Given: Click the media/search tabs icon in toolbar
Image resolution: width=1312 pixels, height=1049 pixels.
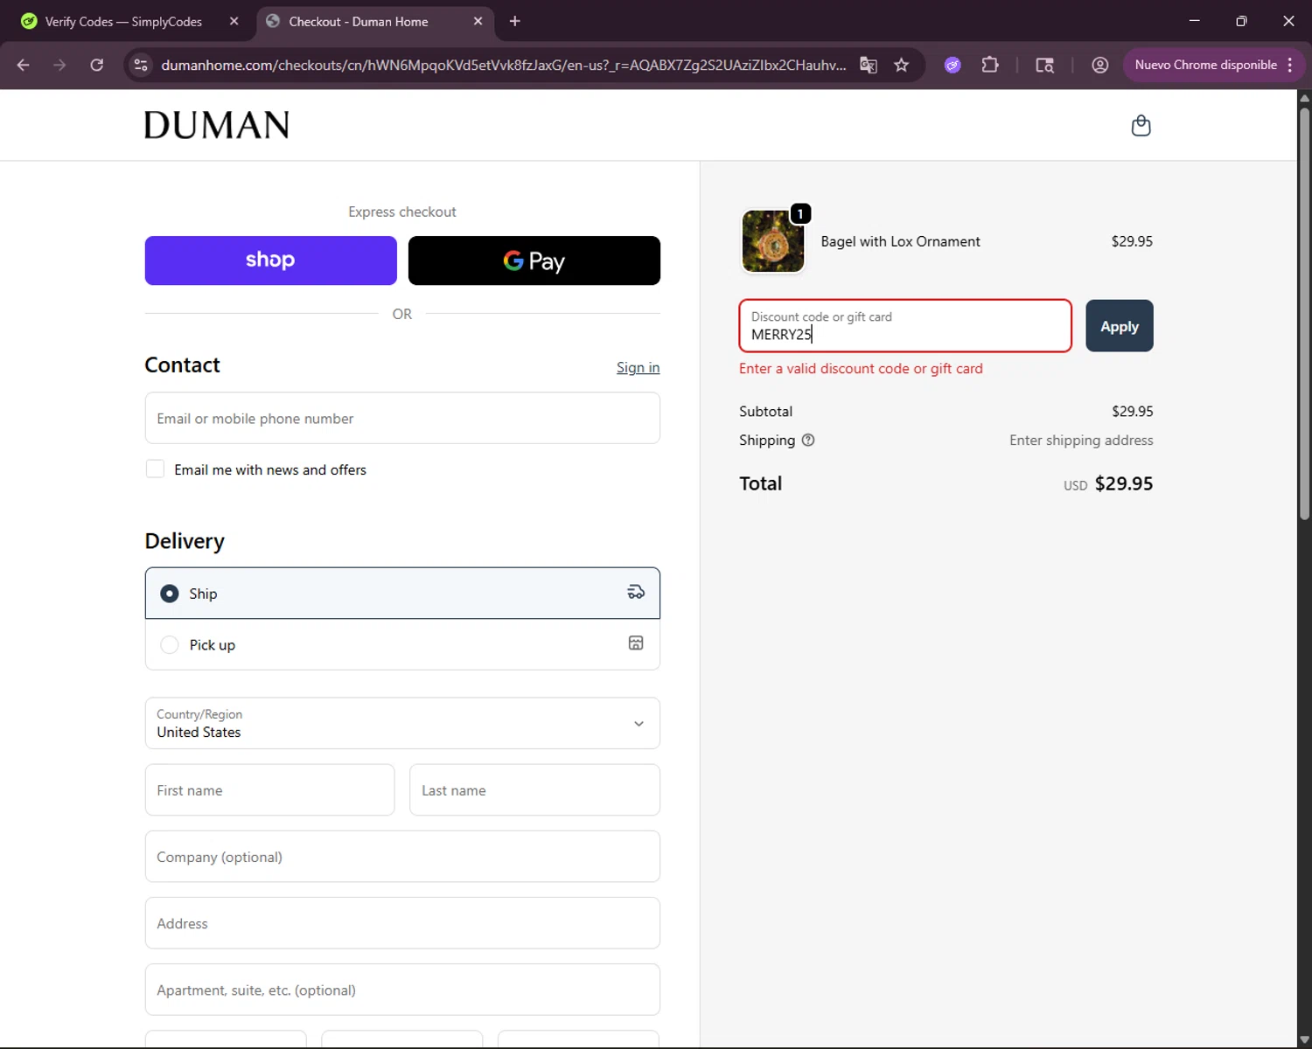Looking at the screenshot, I should (1044, 65).
